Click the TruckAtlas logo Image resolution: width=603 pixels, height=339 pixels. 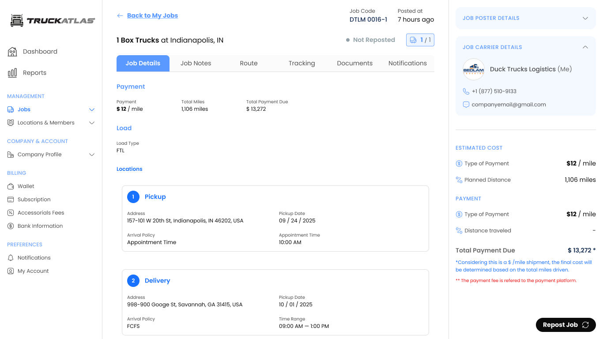pos(53,20)
